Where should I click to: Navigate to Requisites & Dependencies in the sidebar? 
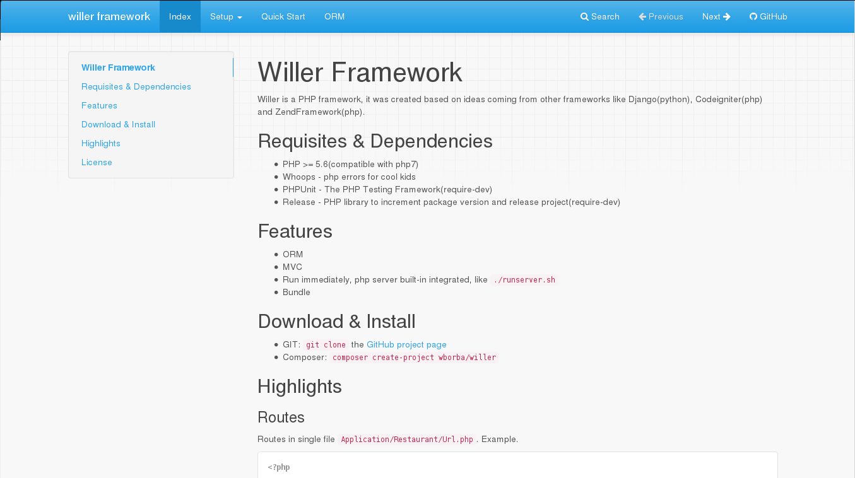pos(136,86)
